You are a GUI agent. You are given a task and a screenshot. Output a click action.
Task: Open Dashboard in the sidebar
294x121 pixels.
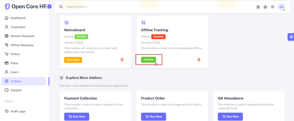(24, 18)
